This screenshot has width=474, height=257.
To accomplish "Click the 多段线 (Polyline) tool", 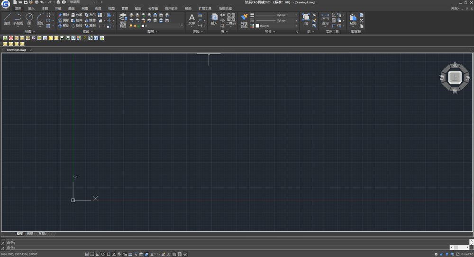I will click(x=18, y=19).
